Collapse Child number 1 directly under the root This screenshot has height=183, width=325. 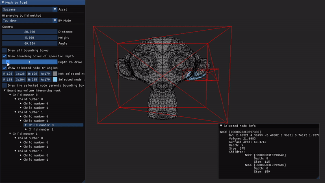tap(10, 134)
